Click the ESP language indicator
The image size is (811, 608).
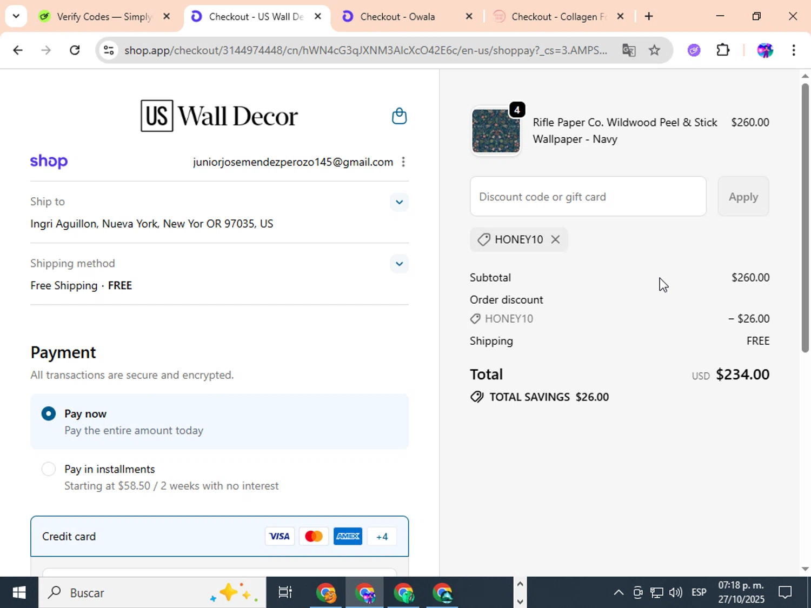699,593
